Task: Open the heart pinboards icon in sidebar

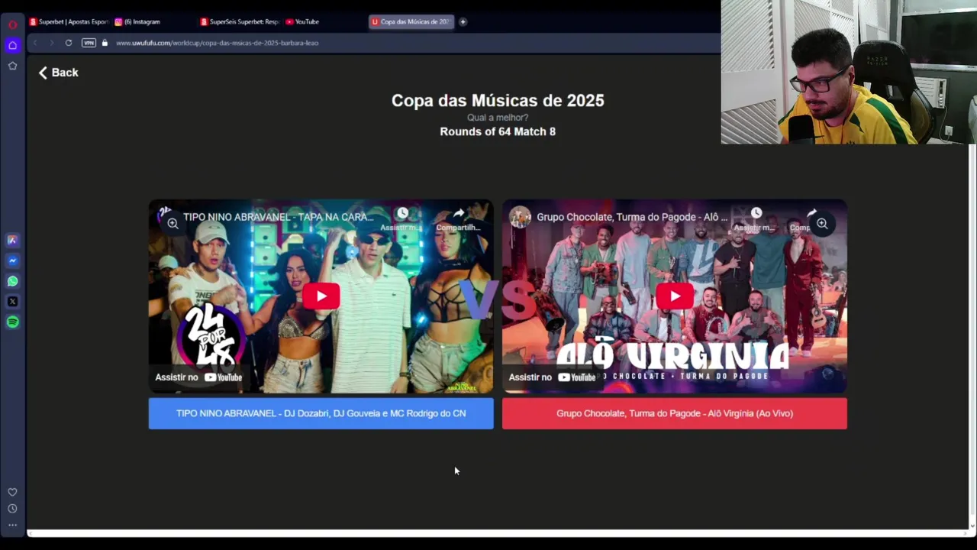Action: tap(12, 492)
